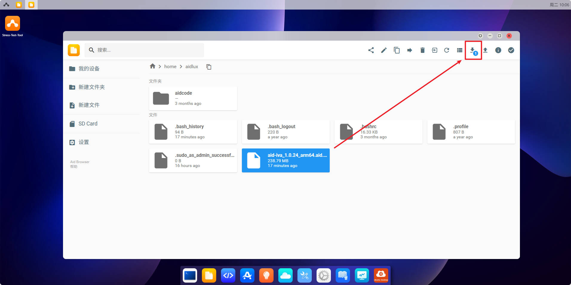
Task: Click the move file arrow icon
Action: pos(409,50)
